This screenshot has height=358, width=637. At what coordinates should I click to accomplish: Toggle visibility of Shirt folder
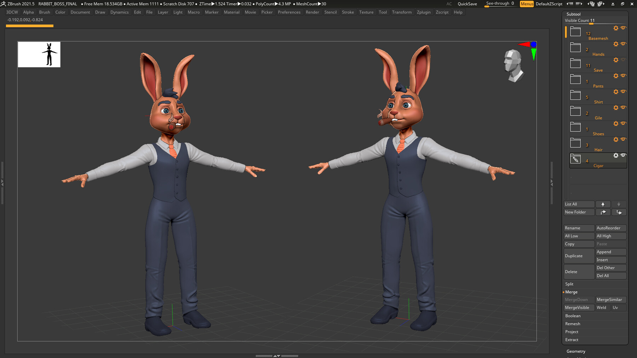tap(623, 92)
